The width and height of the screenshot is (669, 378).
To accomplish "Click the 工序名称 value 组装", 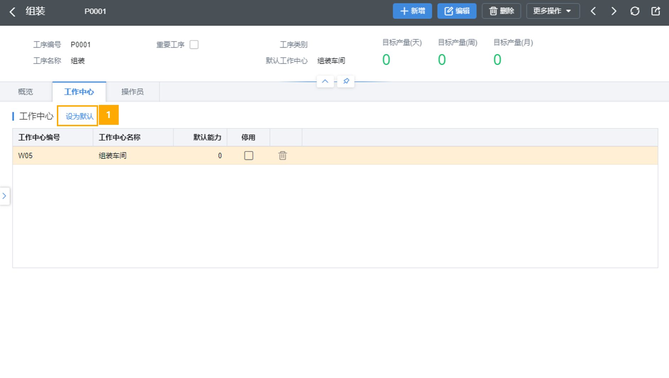I will pyautogui.click(x=78, y=60).
